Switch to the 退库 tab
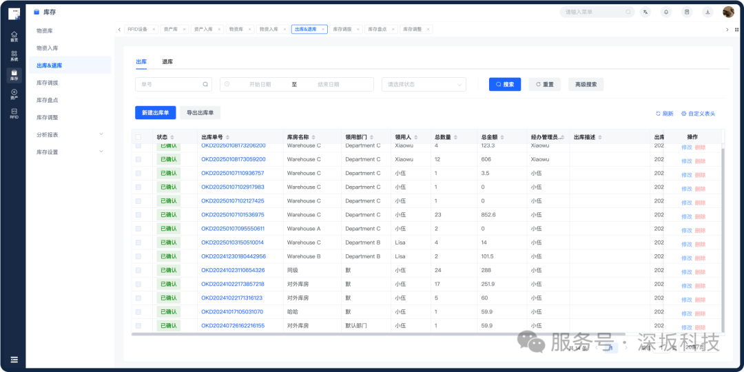The width and height of the screenshot is (744, 372). (x=167, y=62)
